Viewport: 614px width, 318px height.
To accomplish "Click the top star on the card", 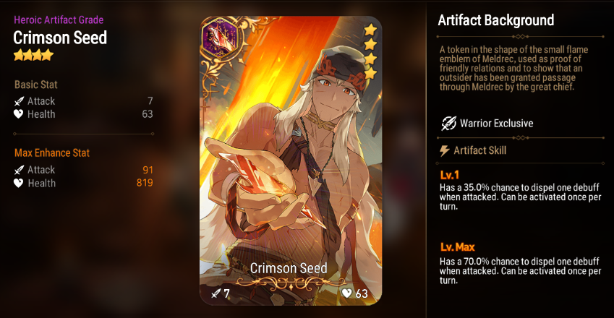I will coord(370,30).
